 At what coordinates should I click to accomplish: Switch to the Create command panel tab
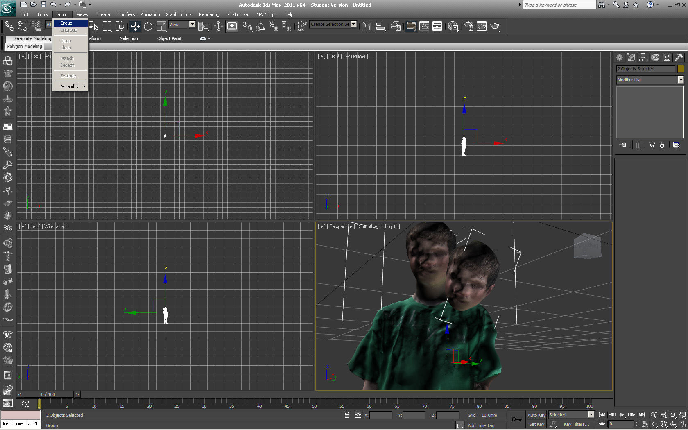[x=620, y=57]
